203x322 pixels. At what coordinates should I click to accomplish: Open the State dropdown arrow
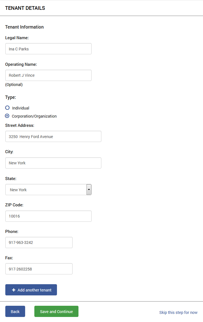89,190
